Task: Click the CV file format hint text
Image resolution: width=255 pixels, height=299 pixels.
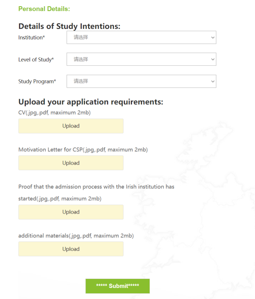Action: pyautogui.click(x=54, y=112)
